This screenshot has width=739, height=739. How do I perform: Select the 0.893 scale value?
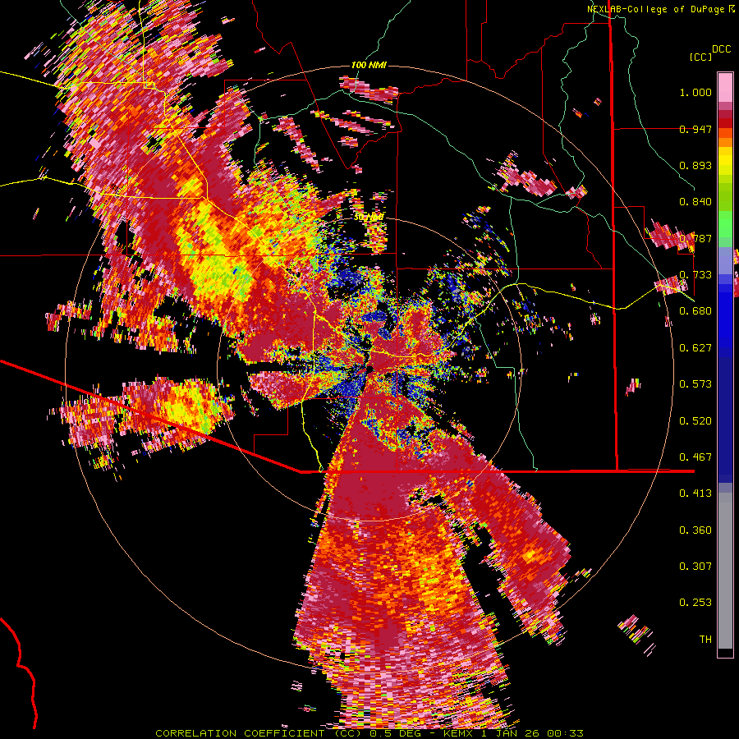pyautogui.click(x=695, y=165)
